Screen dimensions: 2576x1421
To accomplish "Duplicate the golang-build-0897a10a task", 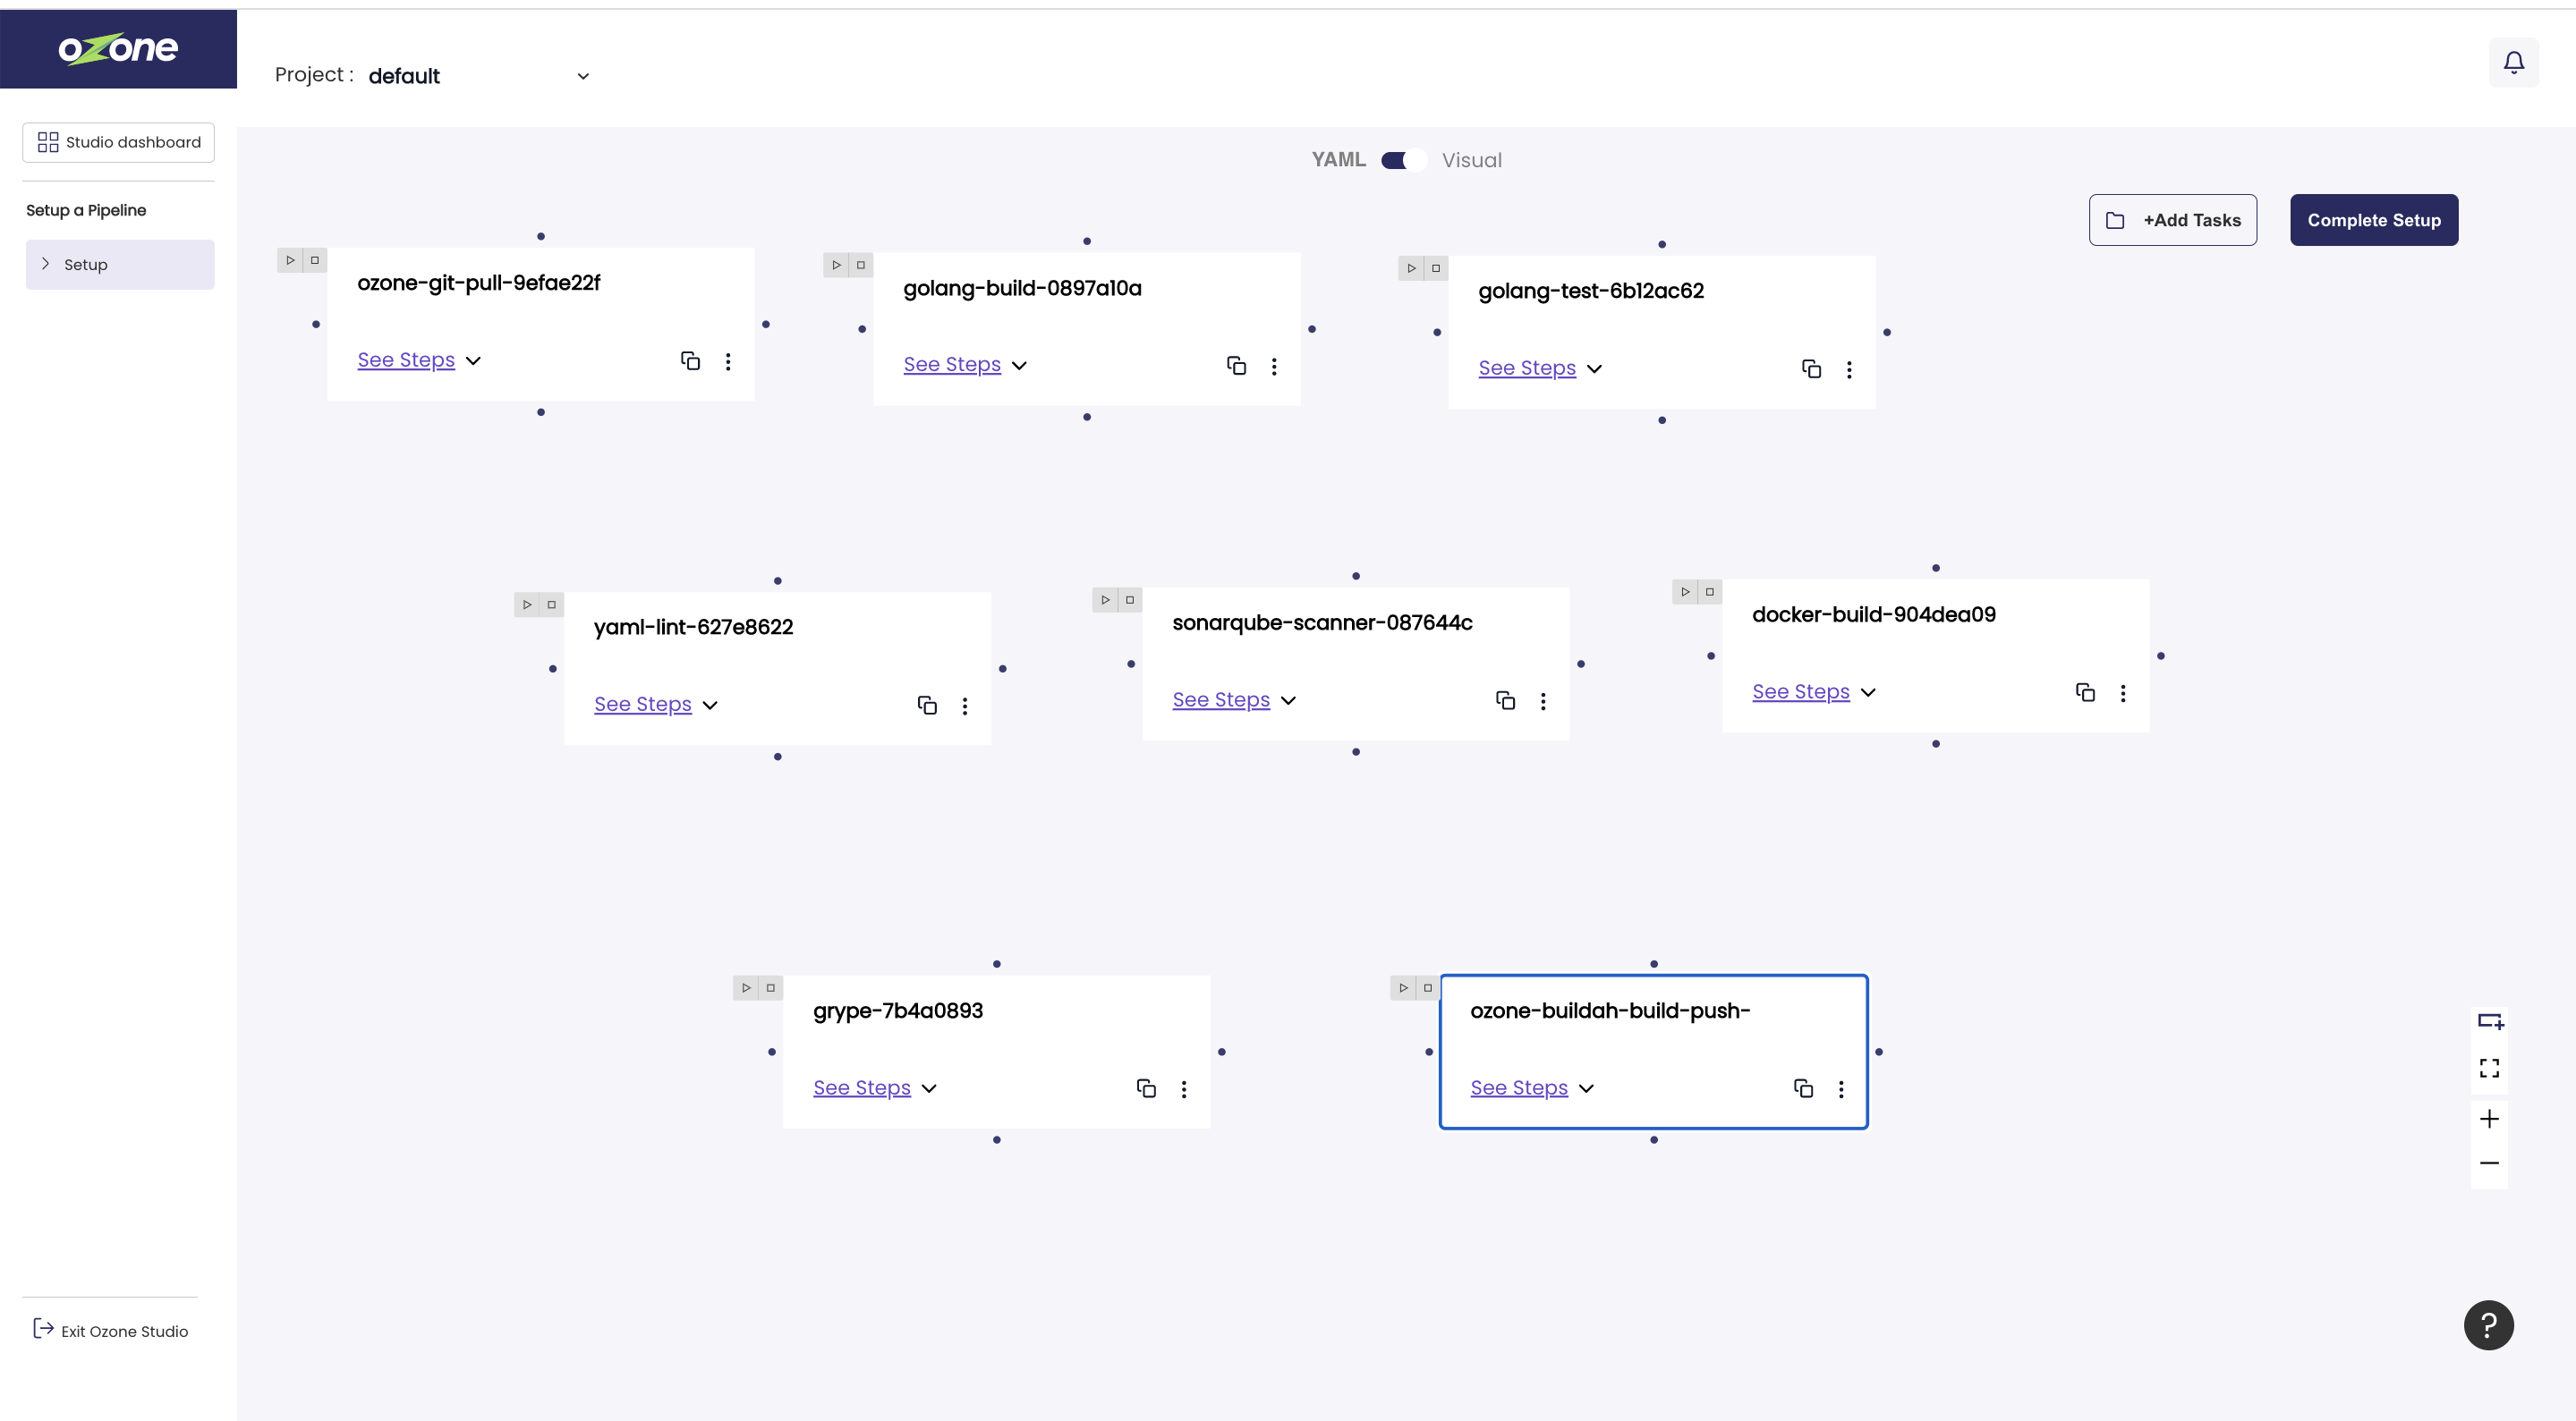I will pos(1236,366).
